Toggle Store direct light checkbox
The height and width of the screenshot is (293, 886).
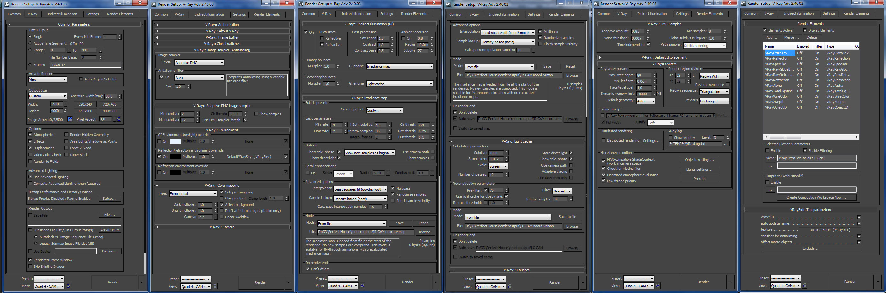(x=571, y=153)
